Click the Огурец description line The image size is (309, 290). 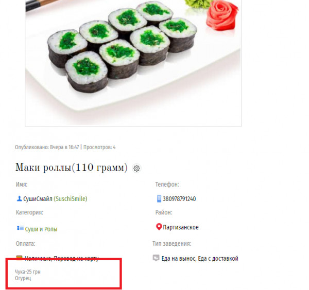pos(23,278)
